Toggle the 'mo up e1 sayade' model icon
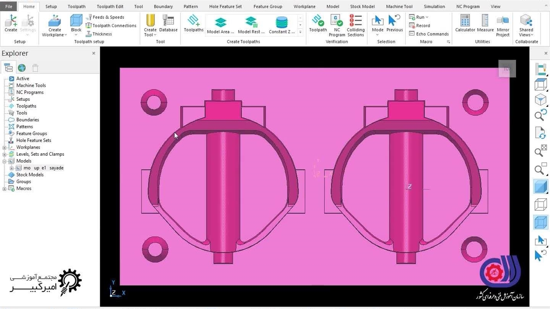 click(18, 168)
